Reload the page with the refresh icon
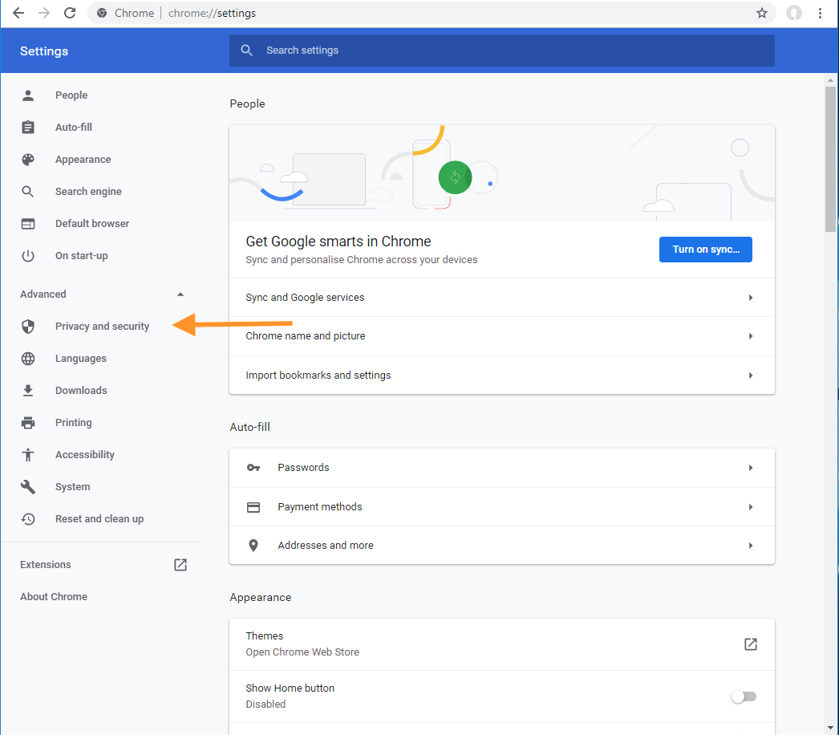The height and width of the screenshot is (735, 839). [70, 13]
